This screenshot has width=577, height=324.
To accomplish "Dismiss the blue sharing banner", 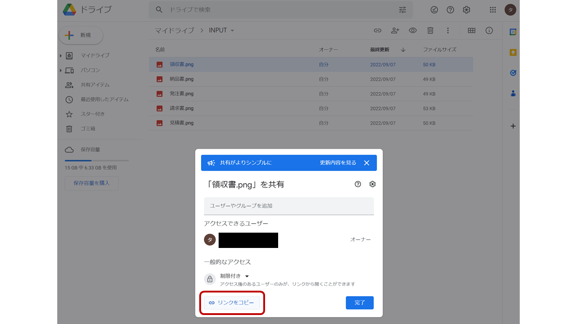I will click(x=366, y=163).
